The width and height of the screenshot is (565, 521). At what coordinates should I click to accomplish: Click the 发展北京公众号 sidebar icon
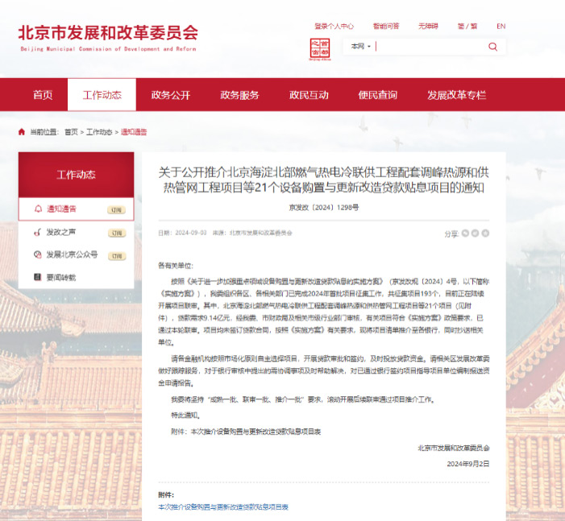[x=37, y=254]
